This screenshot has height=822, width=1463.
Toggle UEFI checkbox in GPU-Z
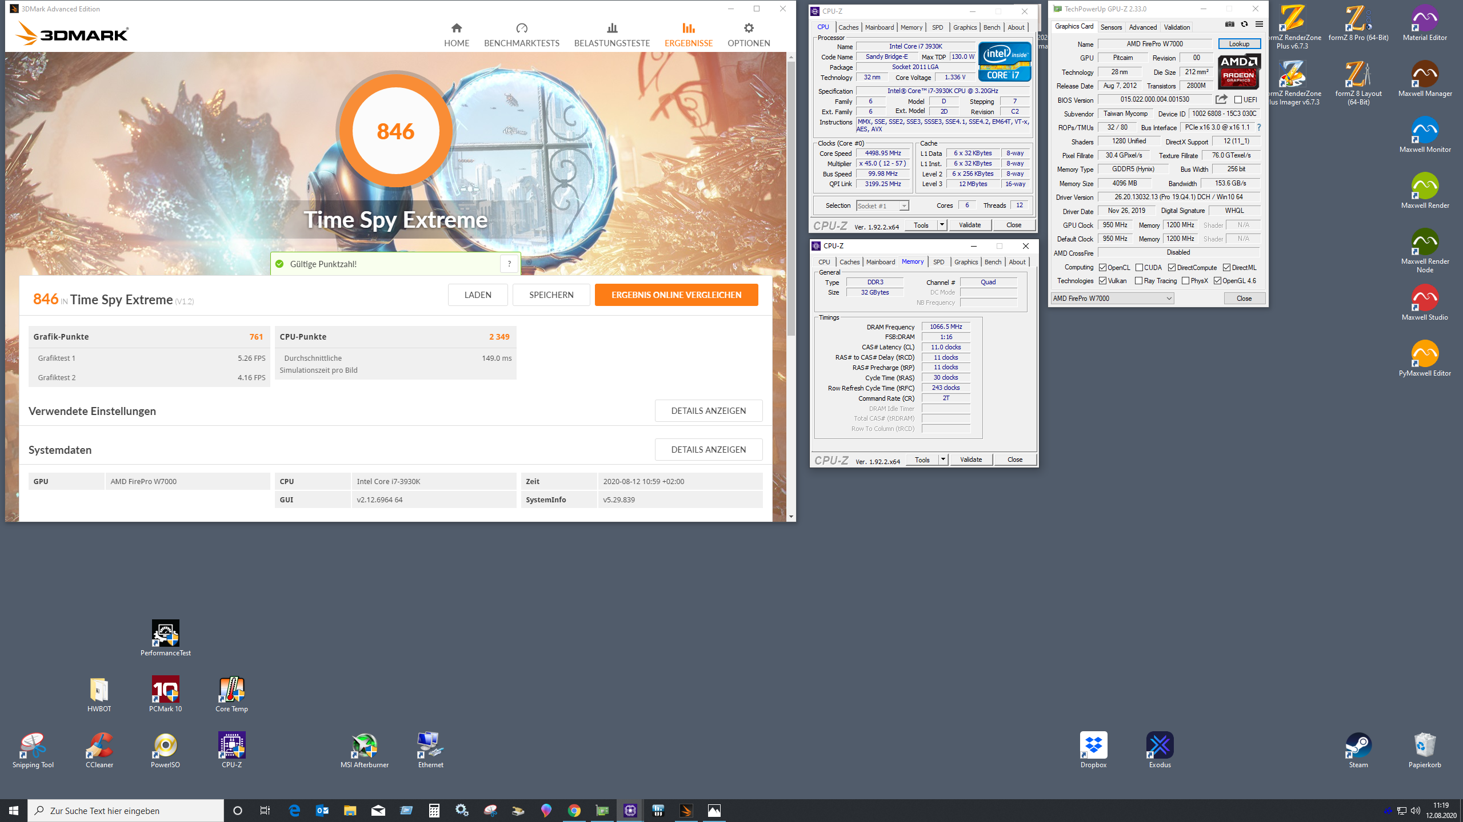[x=1238, y=100]
